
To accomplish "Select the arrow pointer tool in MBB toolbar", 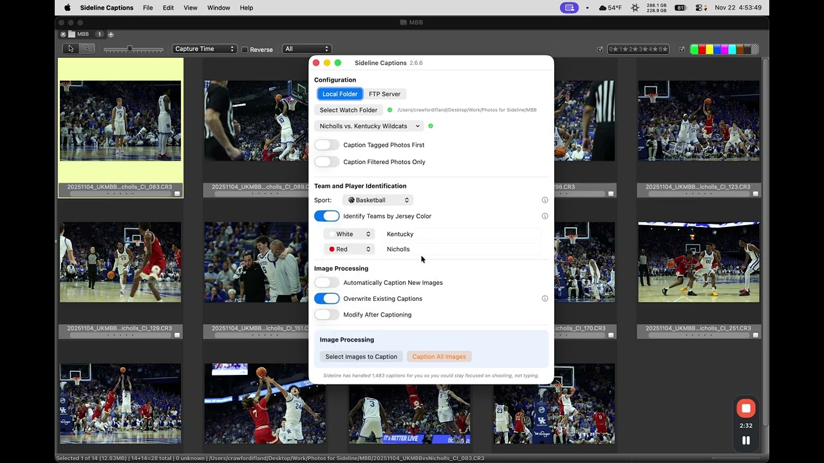I will [x=71, y=49].
